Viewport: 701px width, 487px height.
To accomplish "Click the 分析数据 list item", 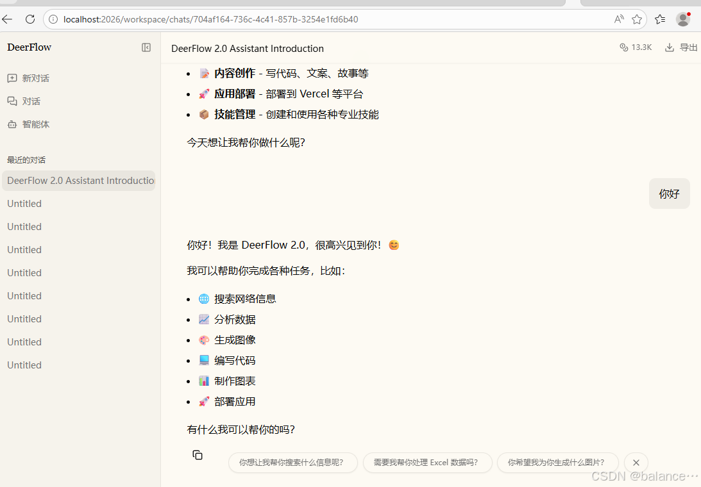I will pyautogui.click(x=235, y=320).
